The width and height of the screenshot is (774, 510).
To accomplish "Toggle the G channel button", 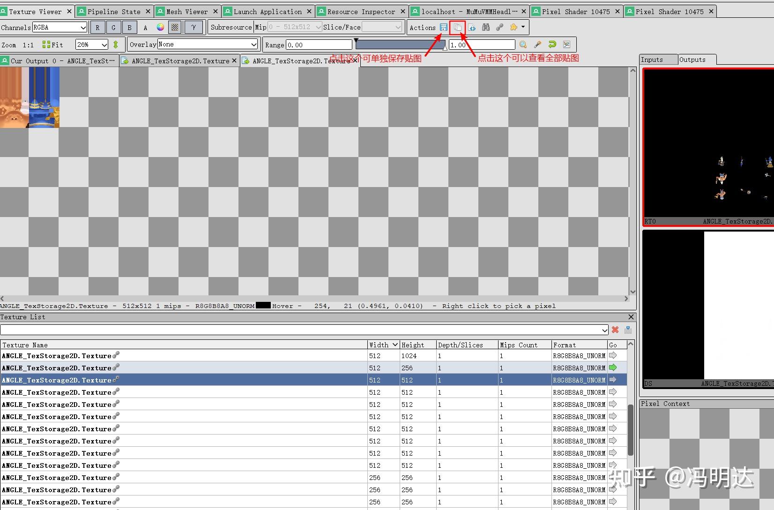I will coord(113,27).
